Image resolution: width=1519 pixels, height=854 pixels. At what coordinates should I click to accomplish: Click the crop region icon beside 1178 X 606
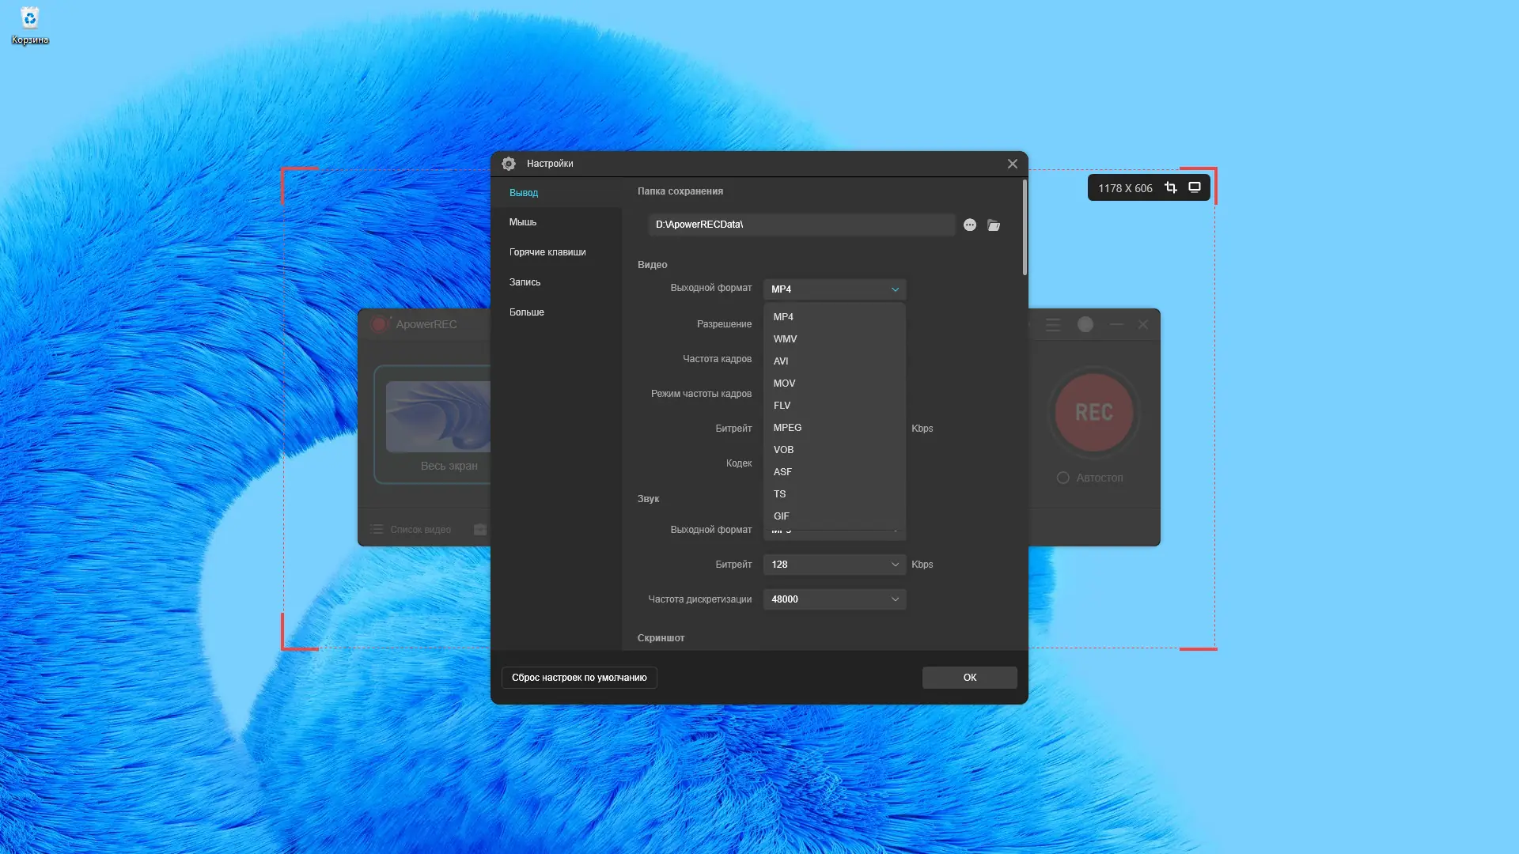point(1171,187)
